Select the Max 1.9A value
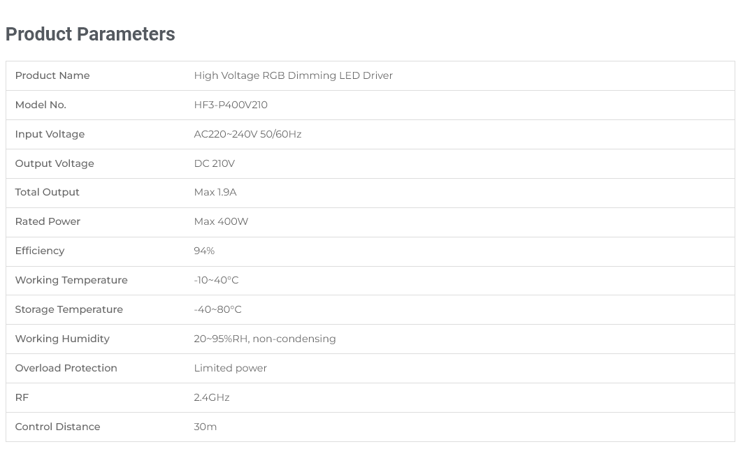 point(215,192)
